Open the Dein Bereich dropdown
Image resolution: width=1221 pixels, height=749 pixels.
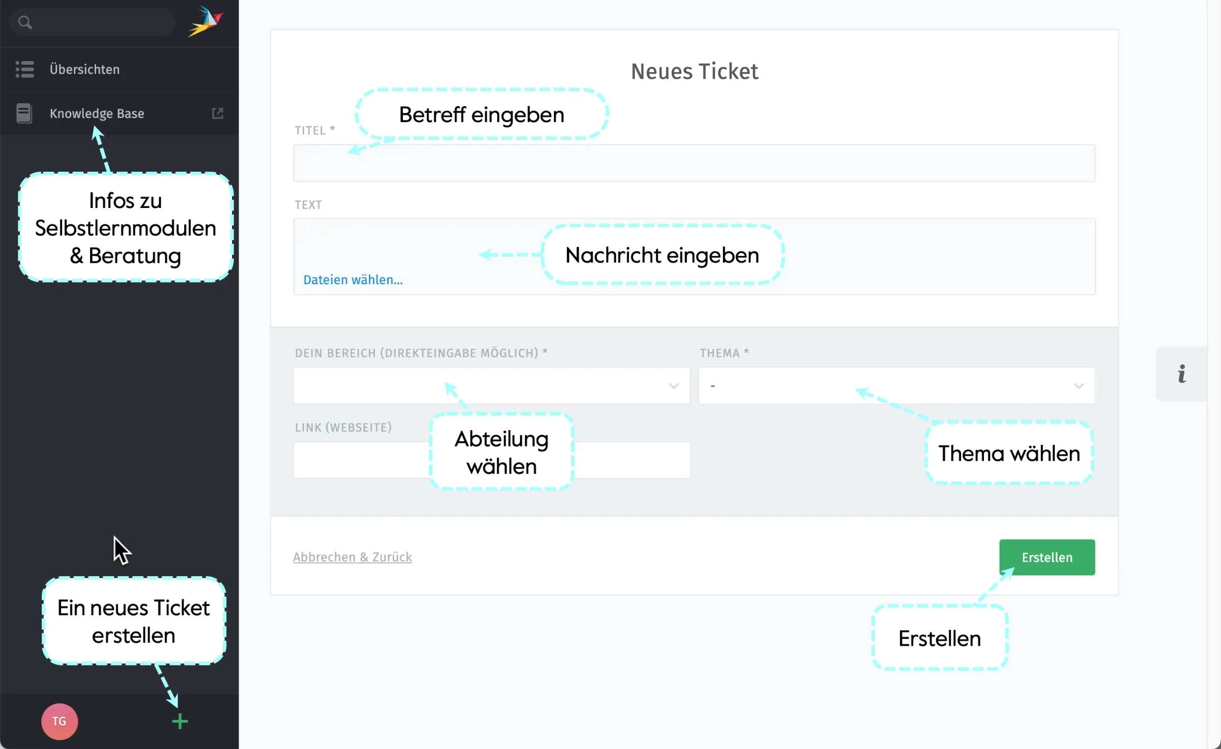491,385
